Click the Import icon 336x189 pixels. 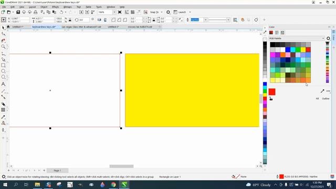coord(81,12)
